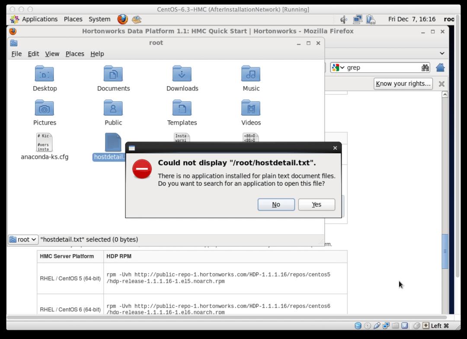Click Firefox home icon
Screen dimensions: 467x339
pyautogui.click(x=440, y=68)
